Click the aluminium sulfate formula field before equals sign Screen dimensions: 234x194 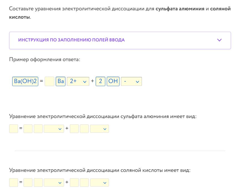[x=14, y=129]
